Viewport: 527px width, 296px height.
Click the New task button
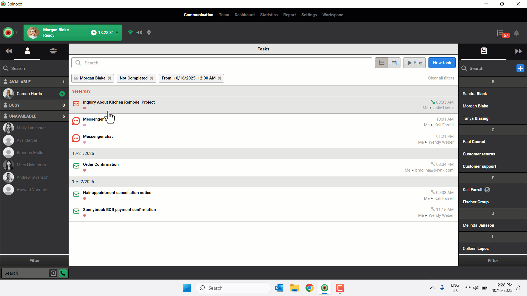pyautogui.click(x=442, y=63)
